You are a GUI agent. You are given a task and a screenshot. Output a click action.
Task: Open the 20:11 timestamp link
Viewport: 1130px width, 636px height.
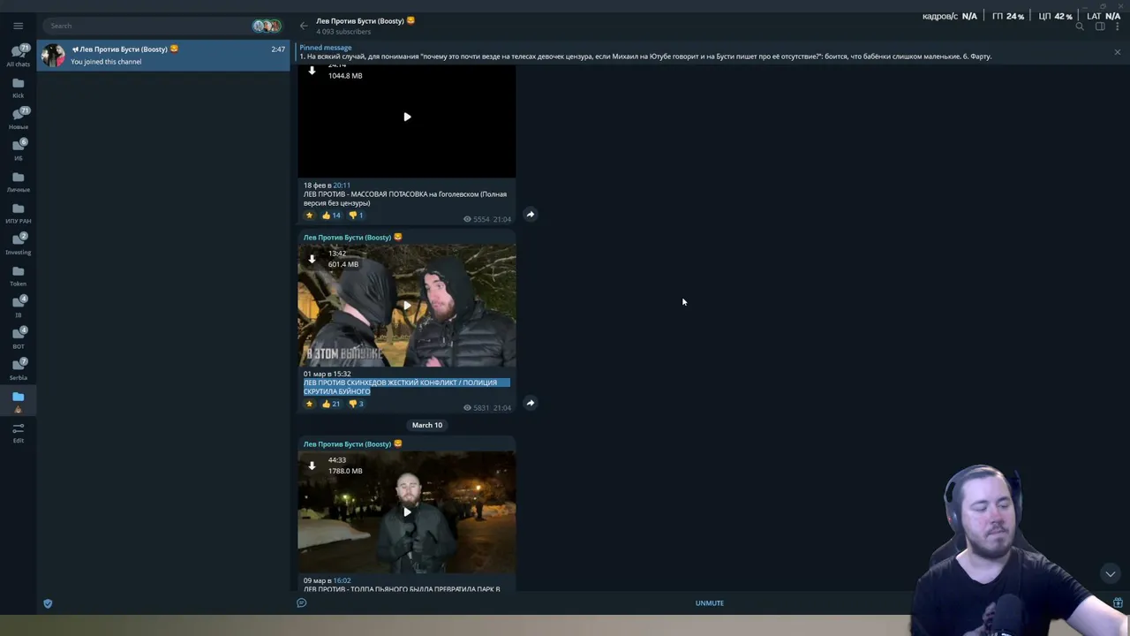pyautogui.click(x=342, y=185)
